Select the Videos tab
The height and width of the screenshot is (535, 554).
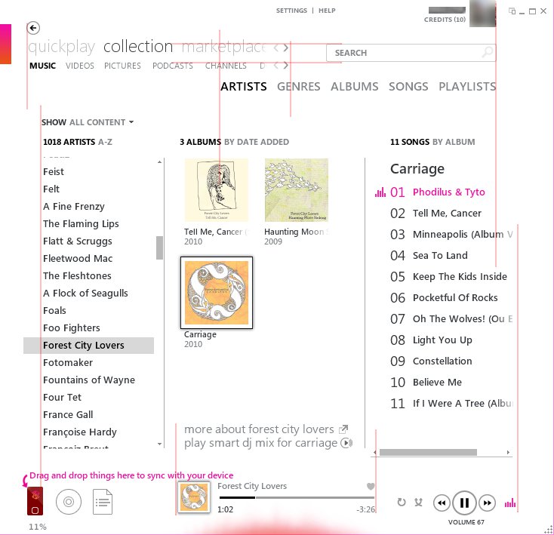coord(80,66)
